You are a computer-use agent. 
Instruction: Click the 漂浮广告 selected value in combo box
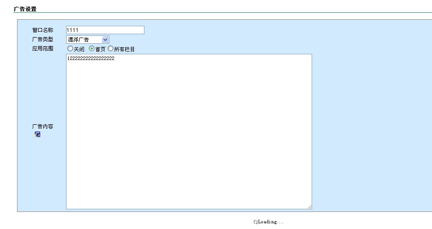tap(83, 40)
